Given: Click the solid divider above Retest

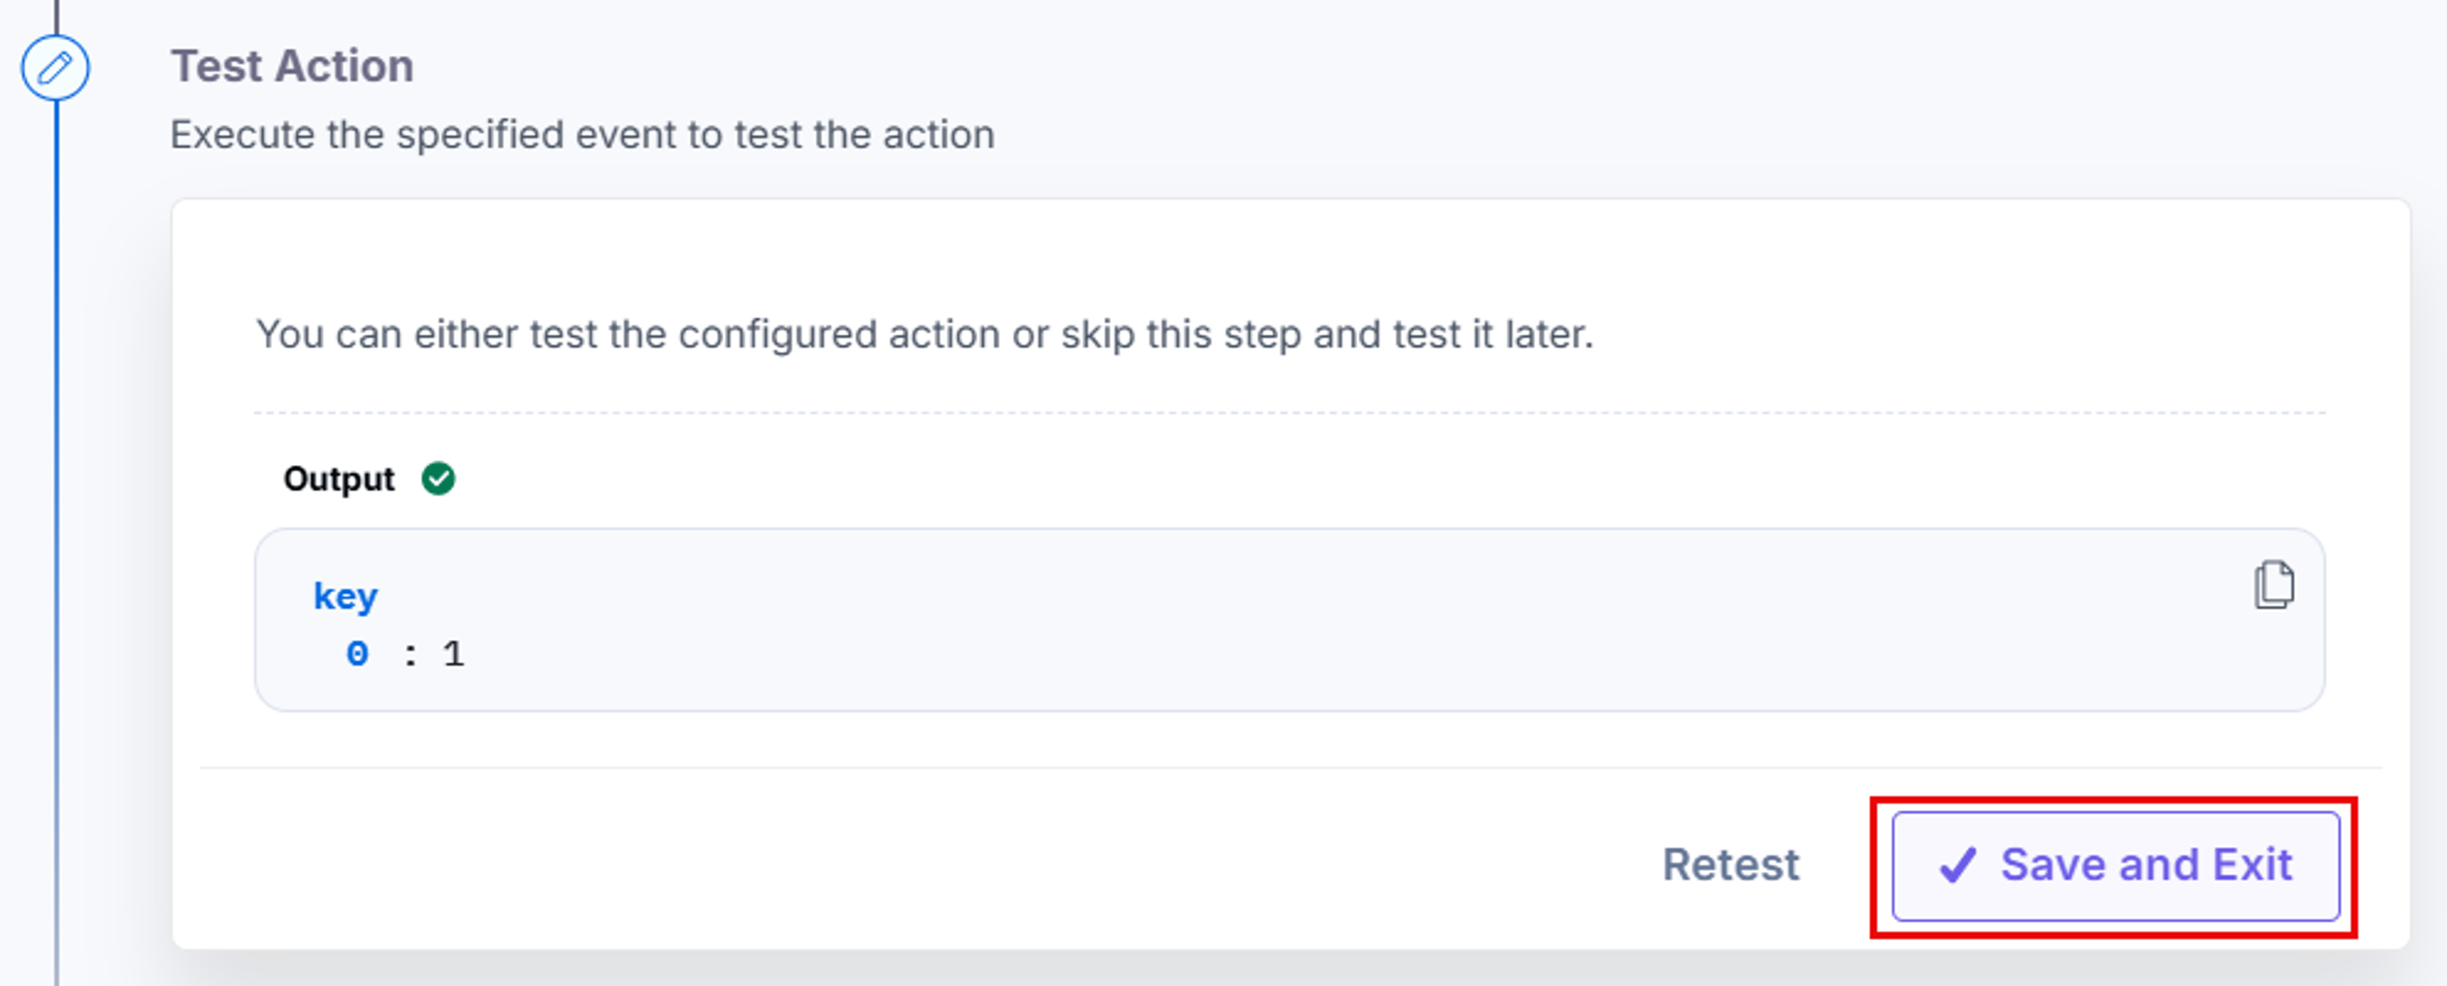Looking at the screenshot, I should (x=1290, y=767).
